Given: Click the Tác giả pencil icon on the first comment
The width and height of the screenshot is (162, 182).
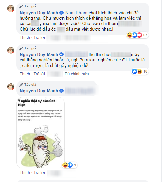Looking at the screenshot, I should point(21,6).
